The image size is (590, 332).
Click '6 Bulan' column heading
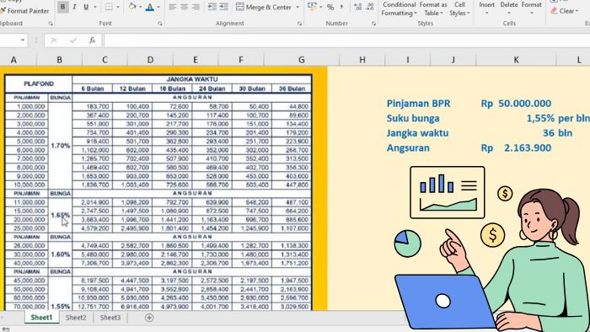click(x=93, y=88)
